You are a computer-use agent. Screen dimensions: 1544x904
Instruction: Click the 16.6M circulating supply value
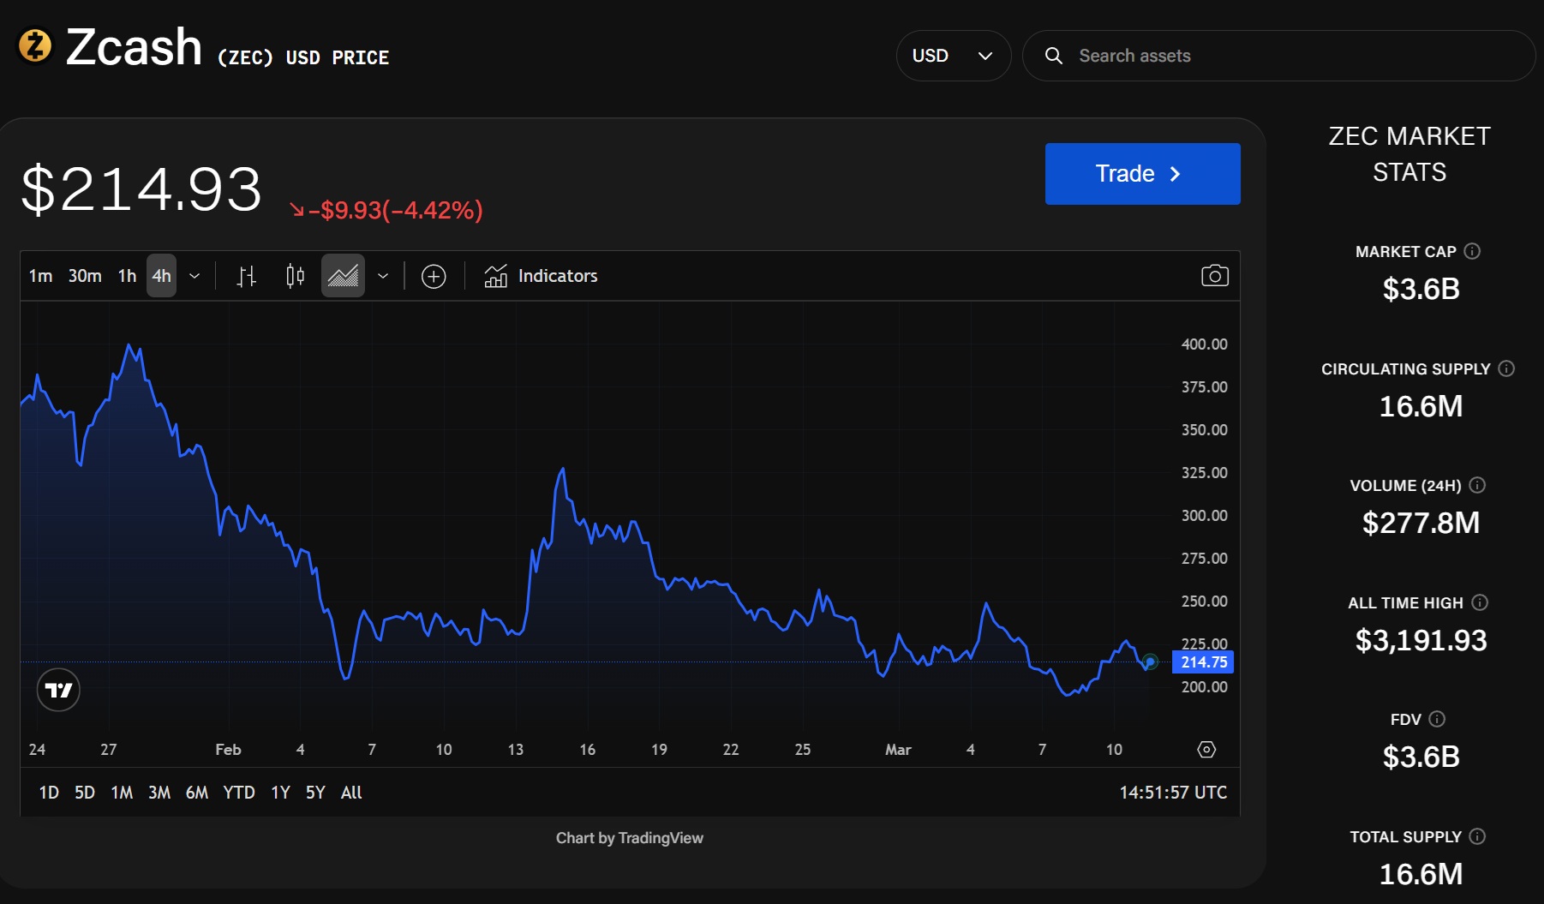[x=1421, y=406]
